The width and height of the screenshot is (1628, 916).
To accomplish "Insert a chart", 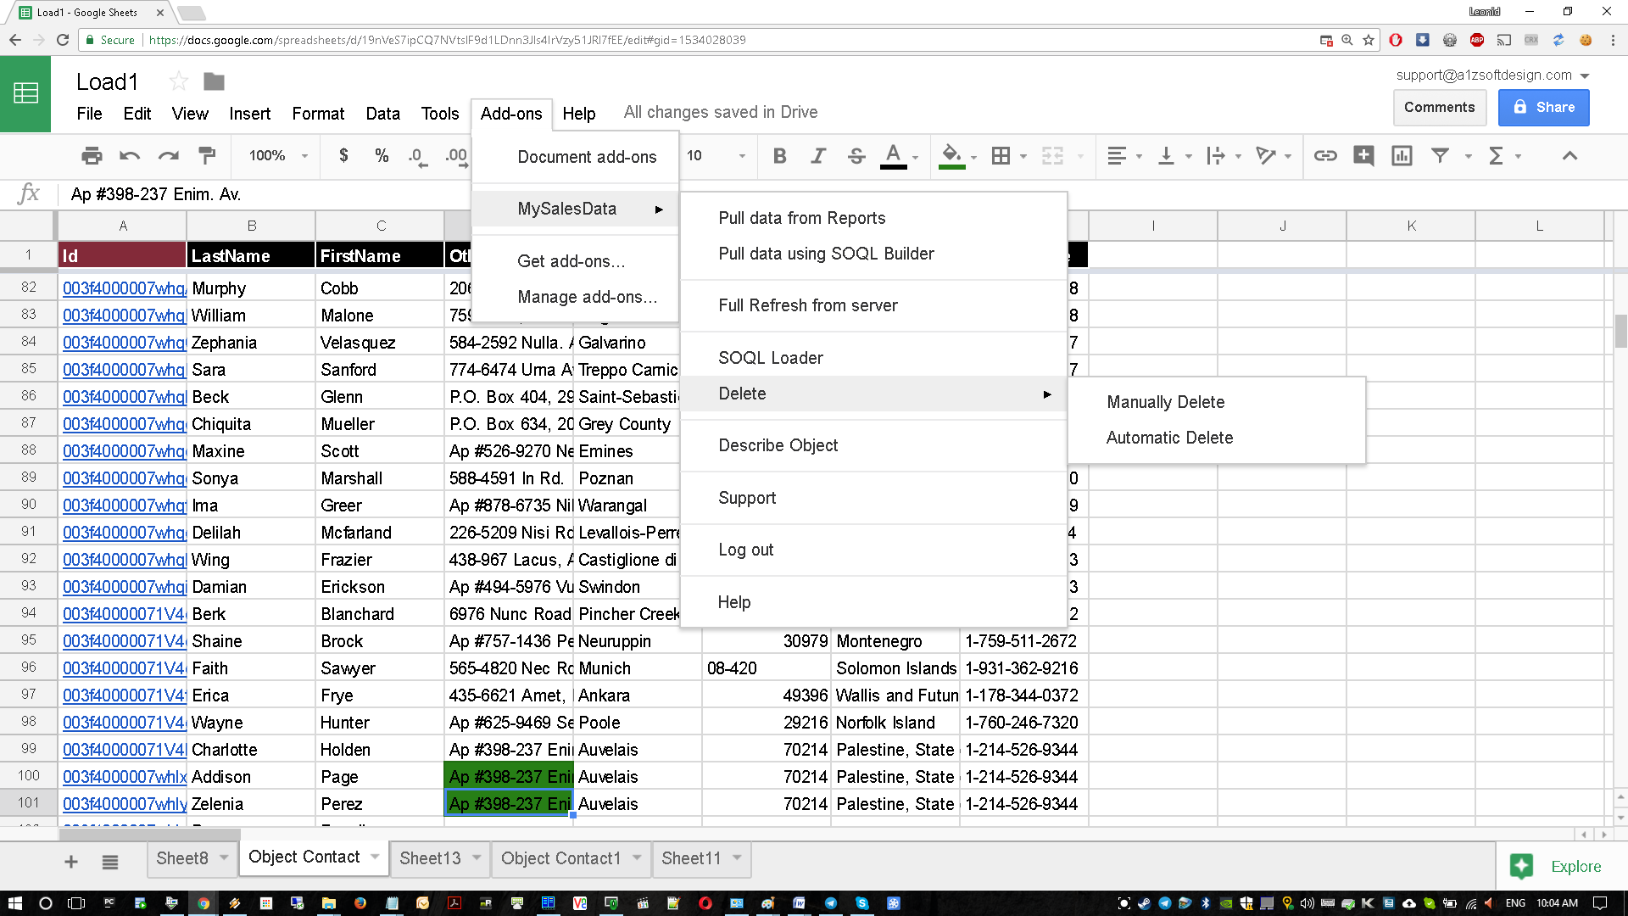I will point(1401,156).
